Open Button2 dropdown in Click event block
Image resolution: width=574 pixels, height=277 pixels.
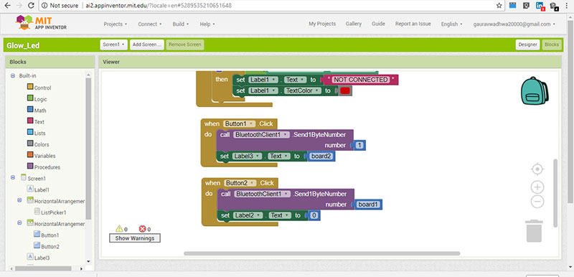240,183
